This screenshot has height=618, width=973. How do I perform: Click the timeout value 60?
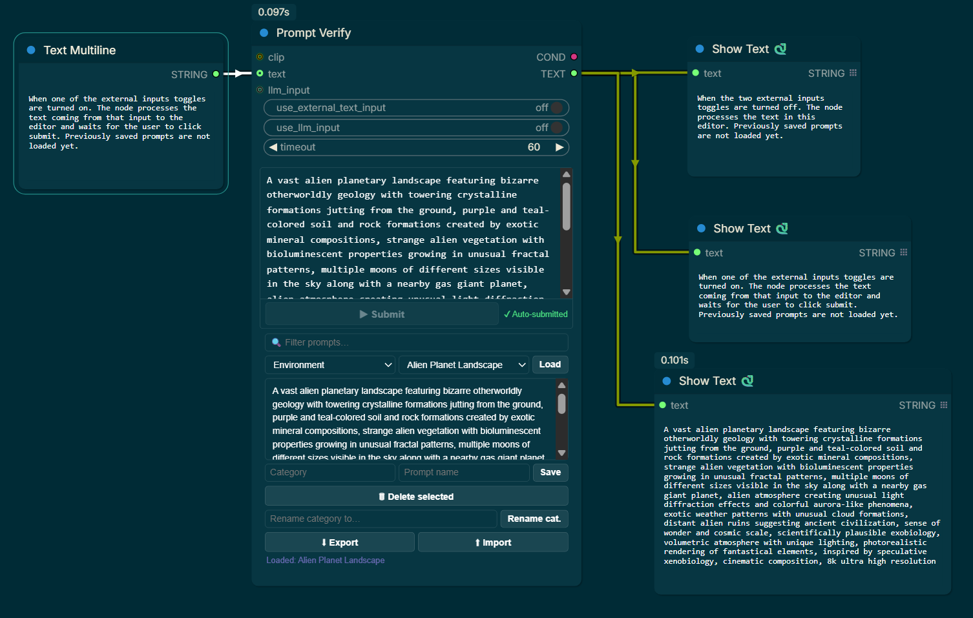point(534,147)
